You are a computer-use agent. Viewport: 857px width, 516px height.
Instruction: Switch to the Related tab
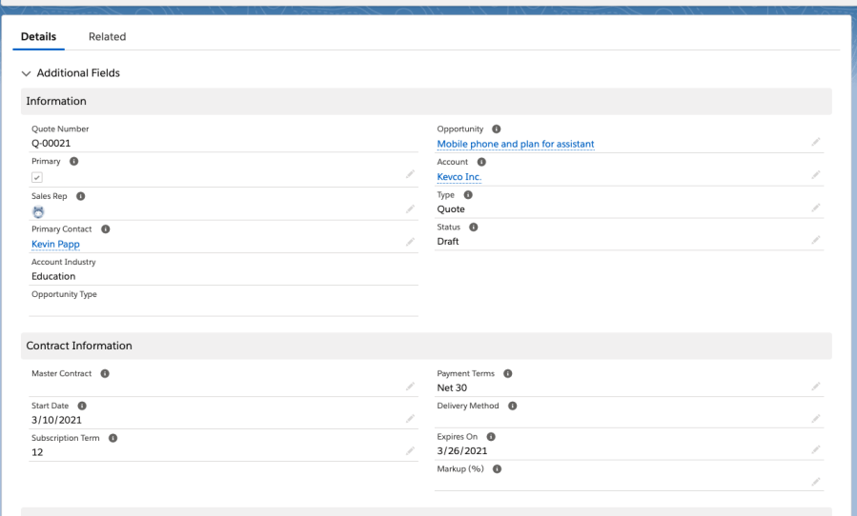pyautogui.click(x=107, y=36)
